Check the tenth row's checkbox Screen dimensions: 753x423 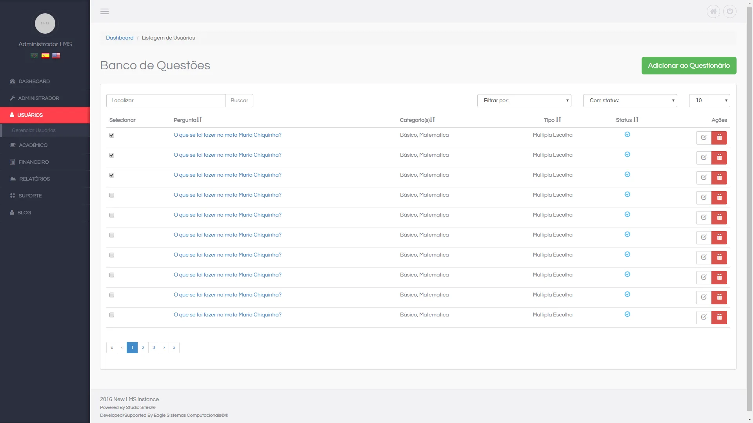pyautogui.click(x=112, y=315)
